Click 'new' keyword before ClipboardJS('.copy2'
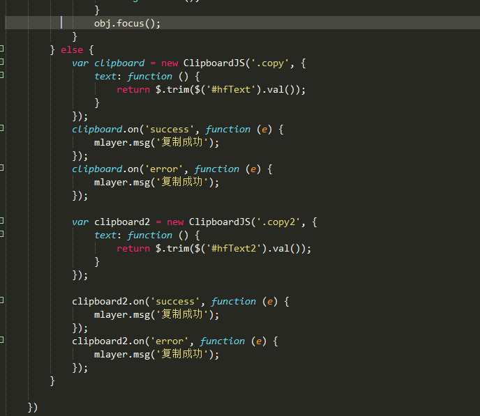The height and width of the screenshot is (416, 480). pos(175,222)
